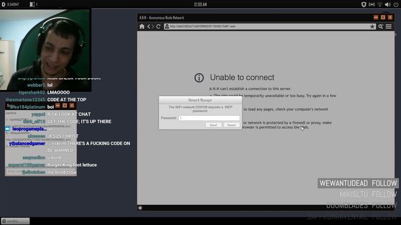Maximize the small notes window
401x225 pixels.
tap(65, 106)
